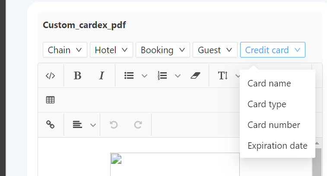Open the Booking variables dropdown
The image size is (327, 176).
click(x=163, y=50)
